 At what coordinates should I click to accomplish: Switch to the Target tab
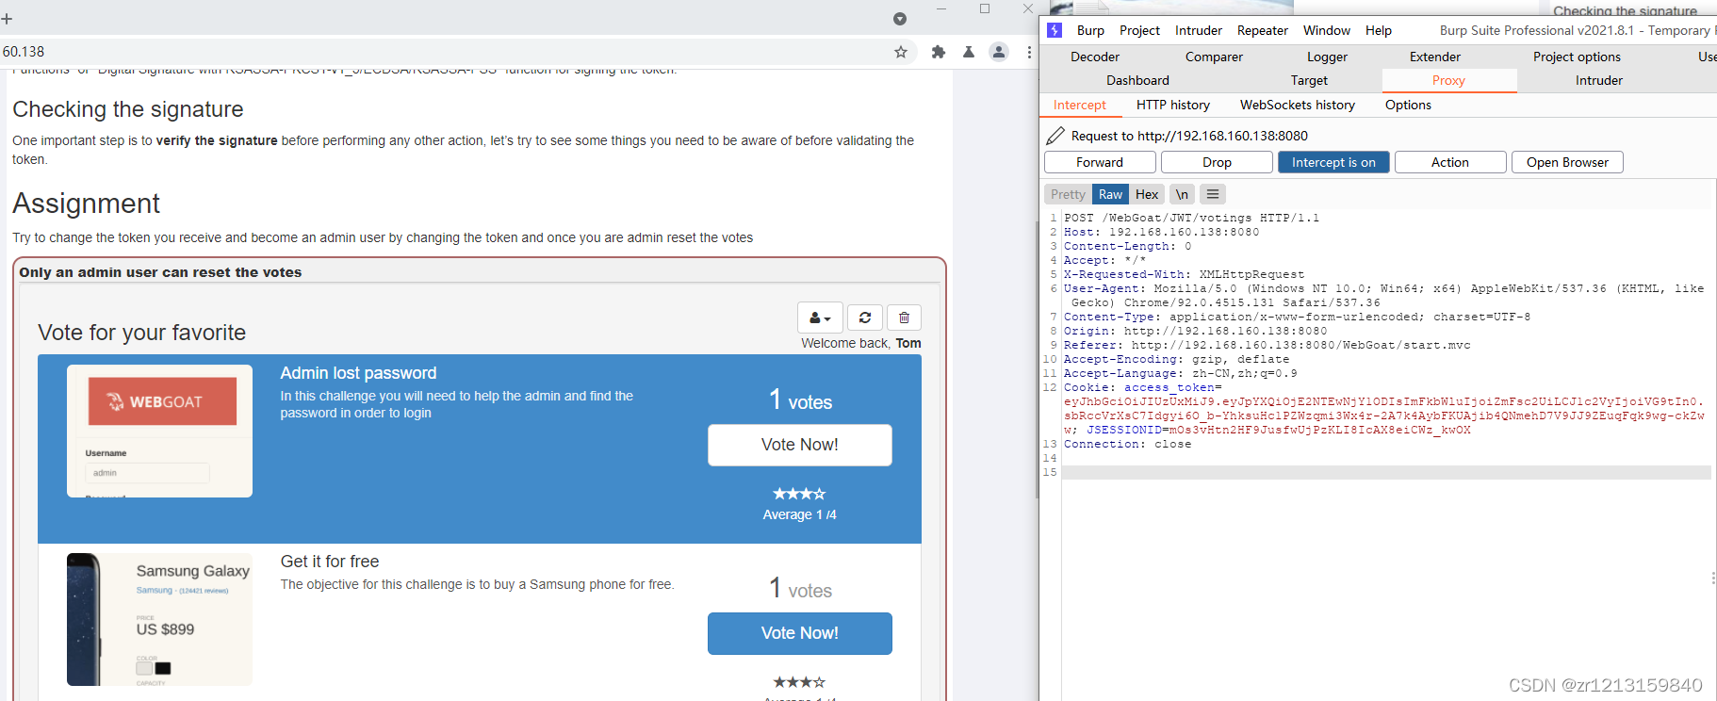[x=1309, y=80]
